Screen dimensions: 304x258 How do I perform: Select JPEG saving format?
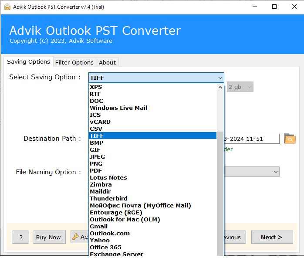[x=152, y=157]
